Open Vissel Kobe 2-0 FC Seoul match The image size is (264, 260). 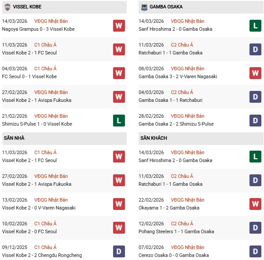point(29,232)
